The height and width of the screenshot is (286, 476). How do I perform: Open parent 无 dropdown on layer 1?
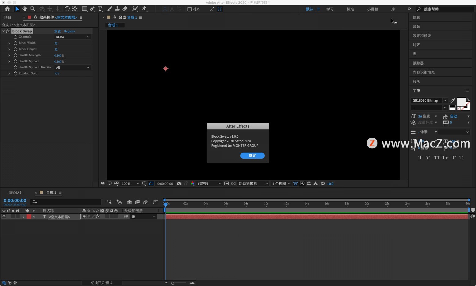(144, 216)
